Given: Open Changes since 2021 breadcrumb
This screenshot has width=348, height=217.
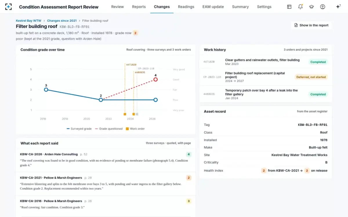Looking at the screenshot, I should (62, 21).
